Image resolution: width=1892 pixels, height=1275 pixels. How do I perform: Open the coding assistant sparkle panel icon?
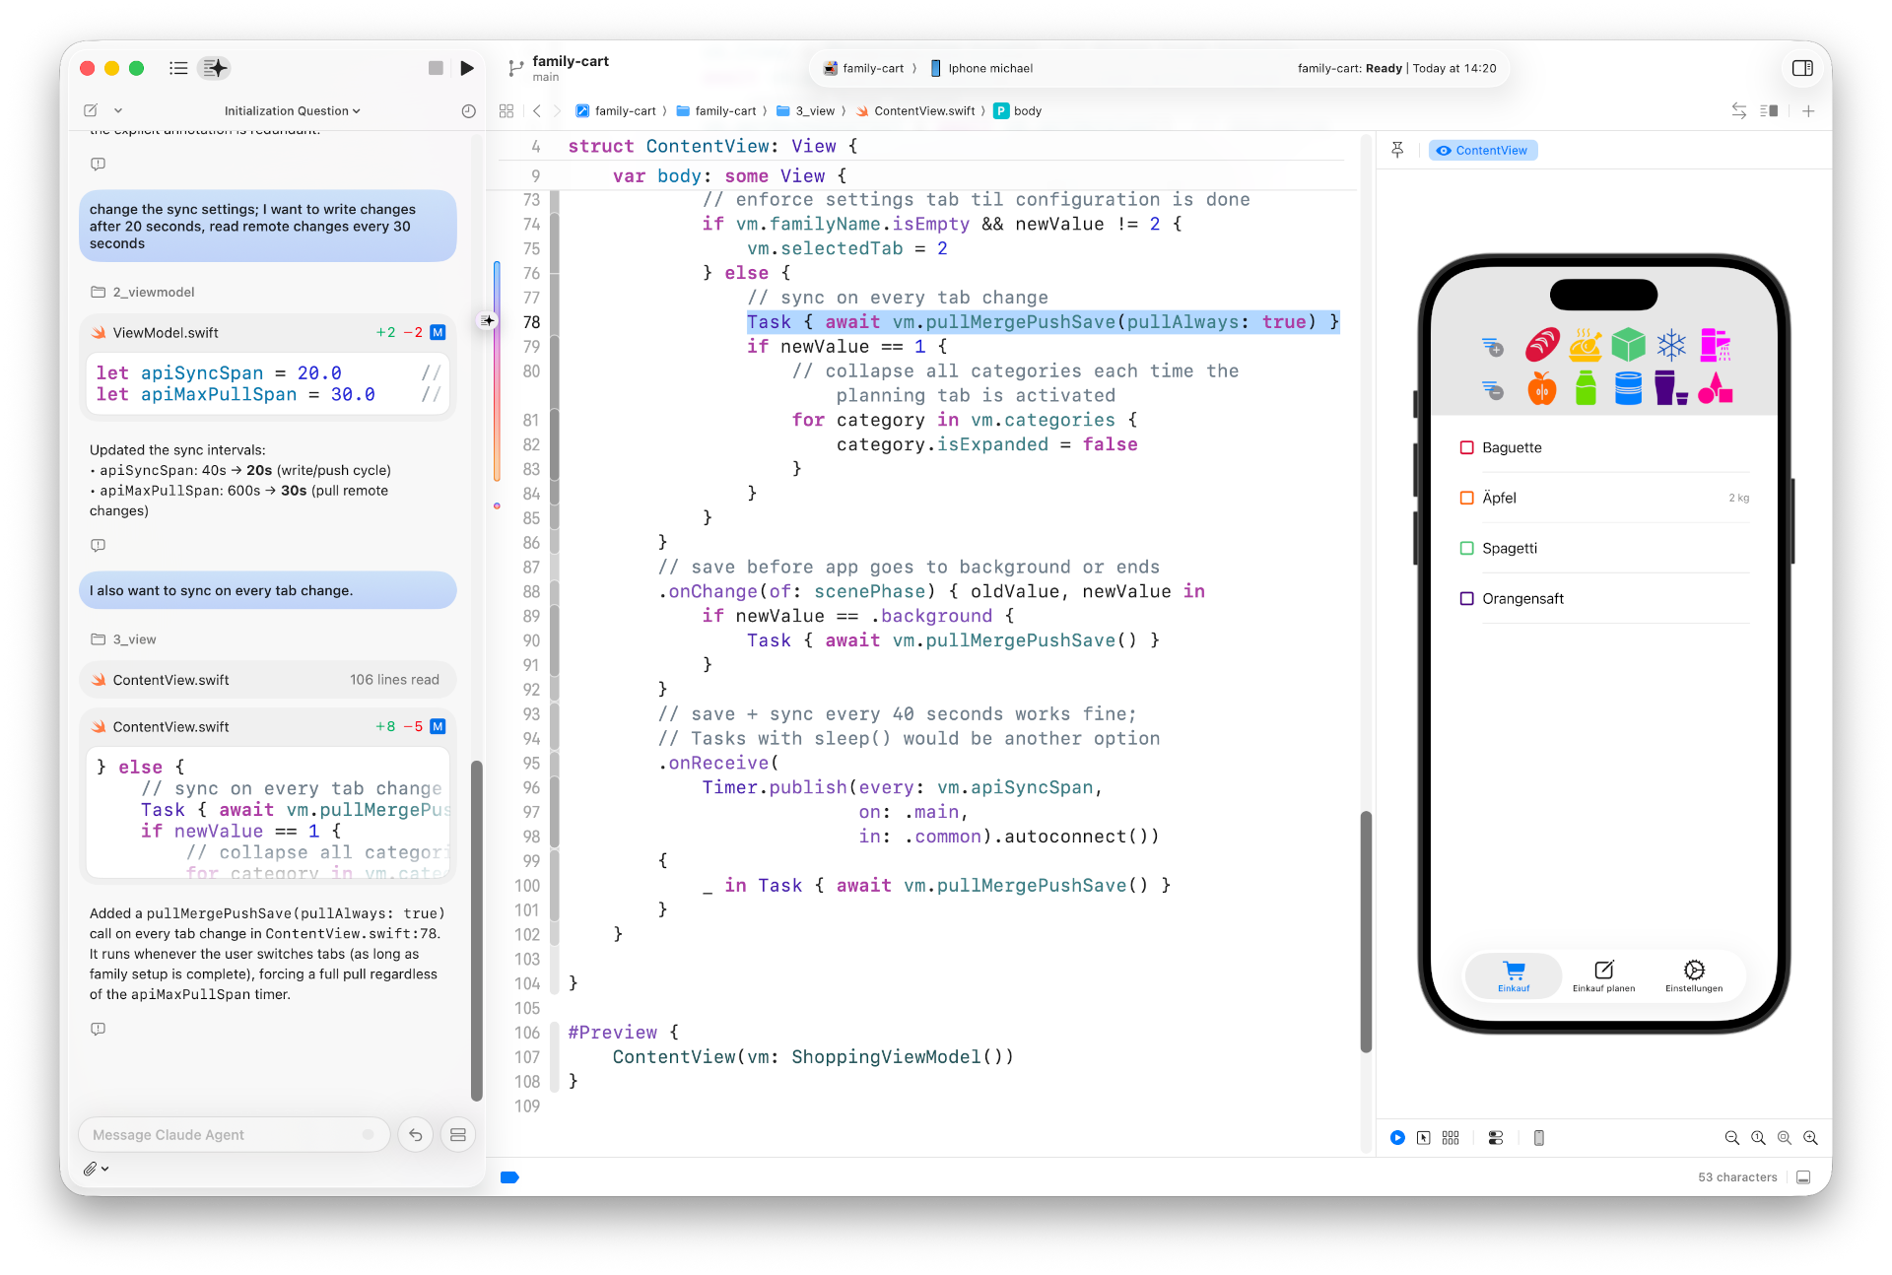(x=215, y=68)
